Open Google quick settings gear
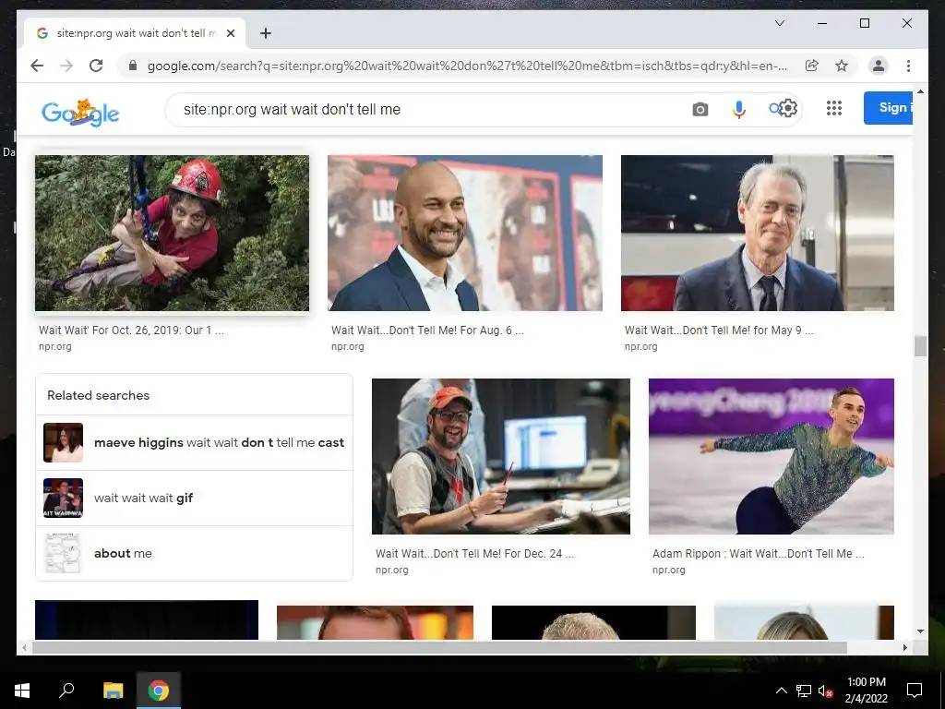 pos(788,109)
